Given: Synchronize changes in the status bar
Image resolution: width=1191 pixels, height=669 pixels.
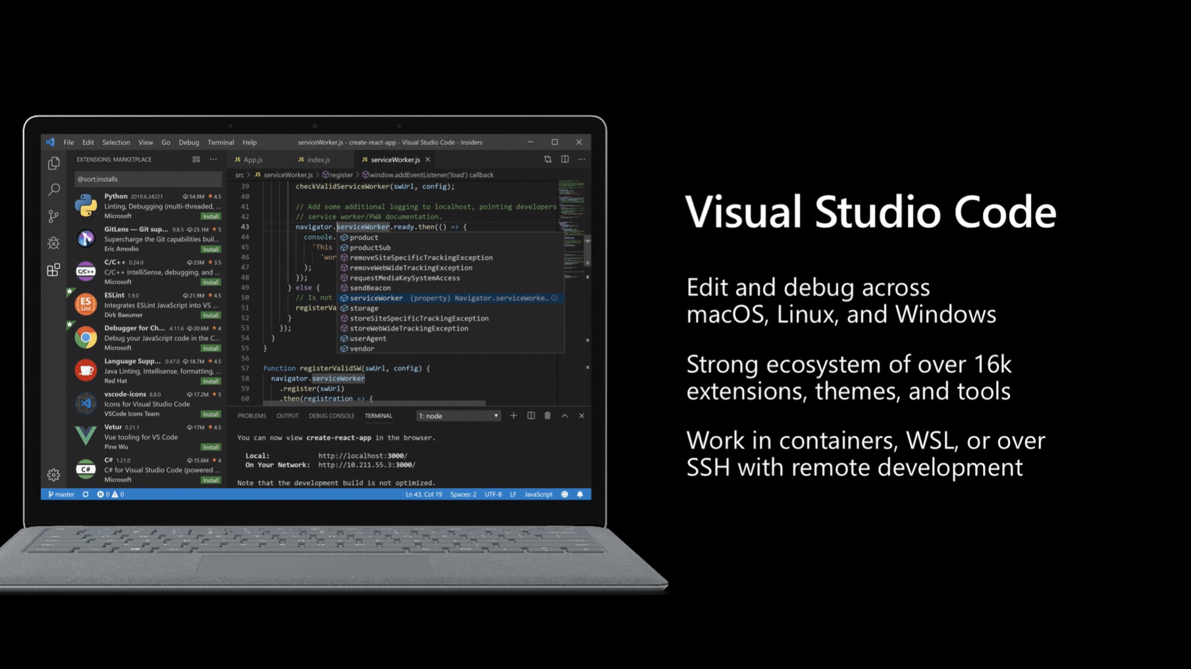Looking at the screenshot, I should [86, 495].
